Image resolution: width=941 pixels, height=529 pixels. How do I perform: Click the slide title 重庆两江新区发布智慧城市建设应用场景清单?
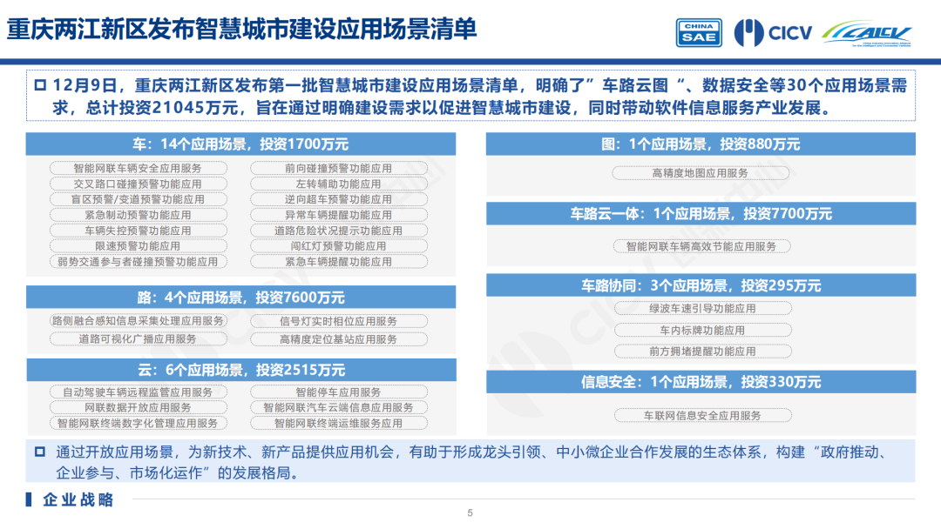click(242, 30)
